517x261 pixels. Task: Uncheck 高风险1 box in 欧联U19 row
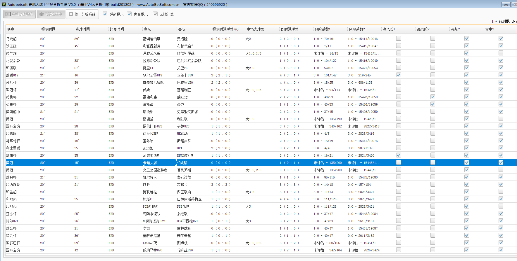coord(399,75)
